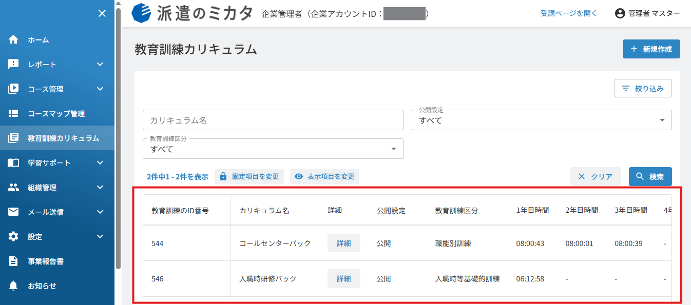Expand the レポート menu chevron
The width and height of the screenshot is (691, 305).
point(100,64)
